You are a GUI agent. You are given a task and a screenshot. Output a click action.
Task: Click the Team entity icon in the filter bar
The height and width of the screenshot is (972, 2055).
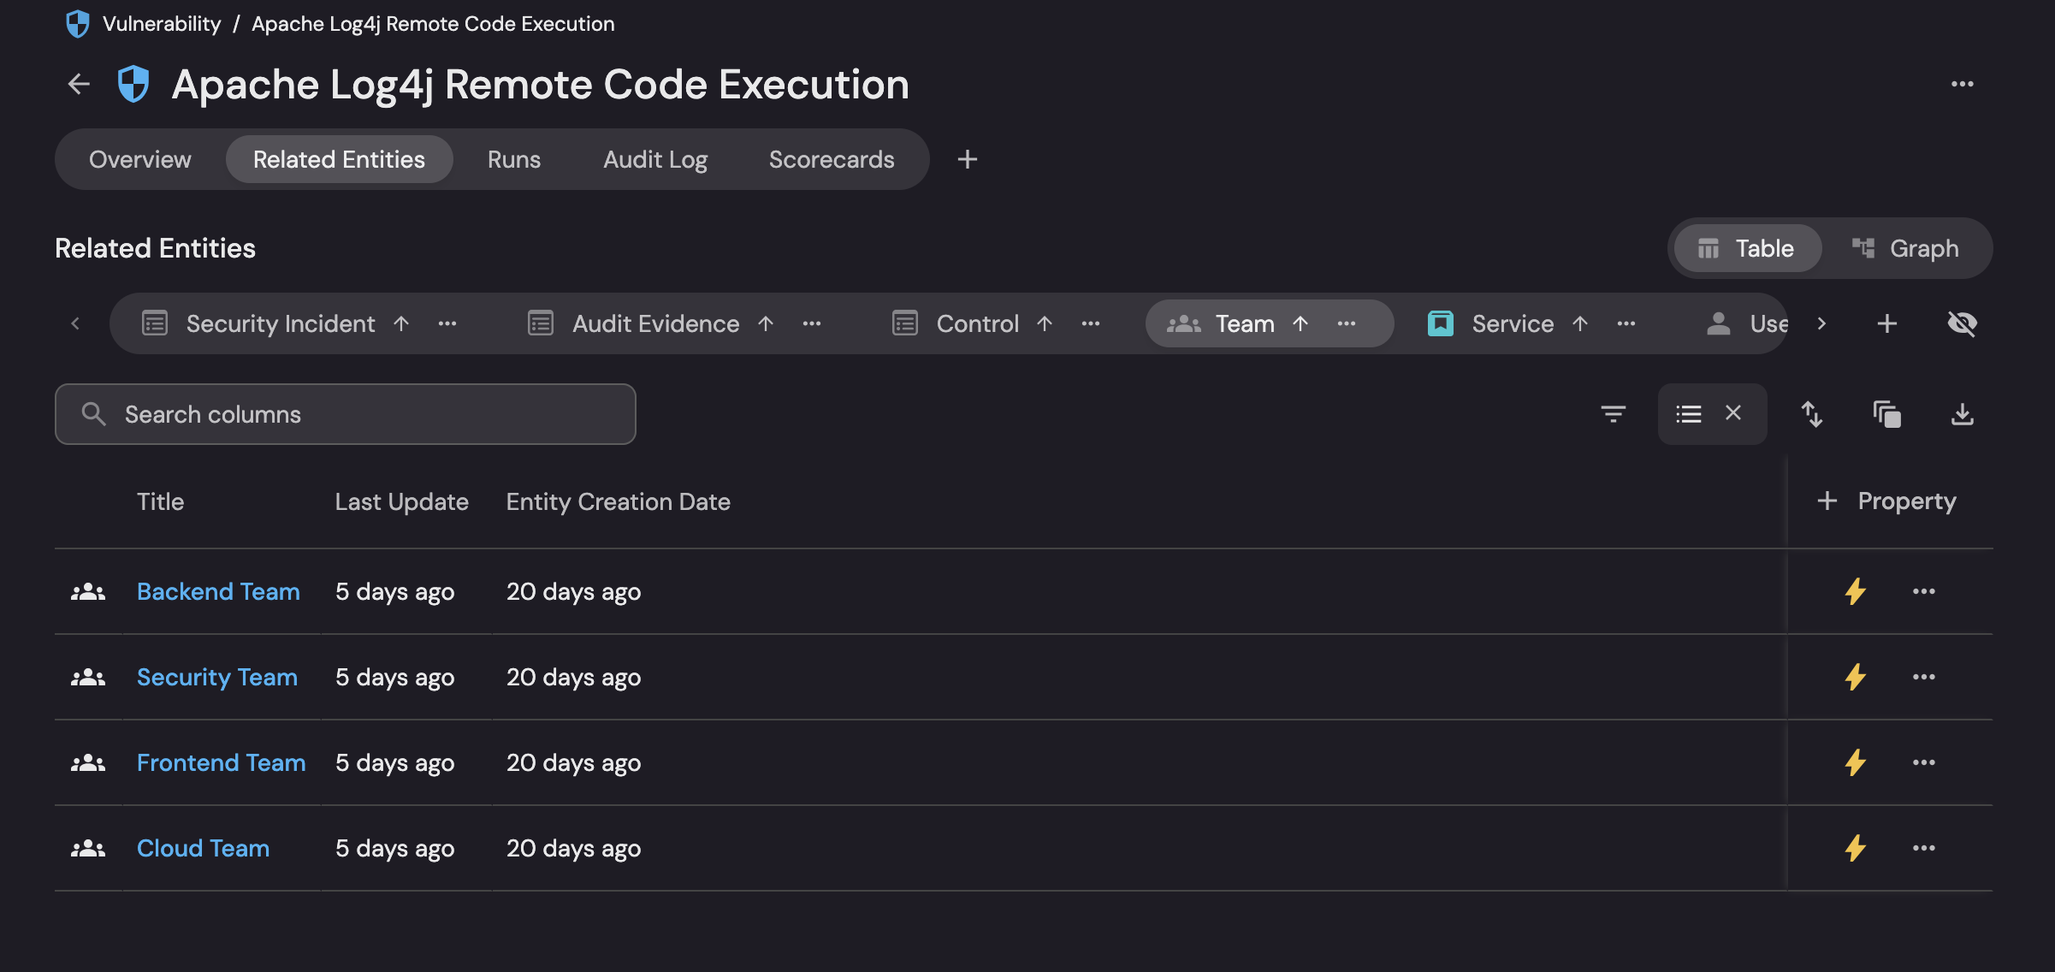tap(1183, 323)
